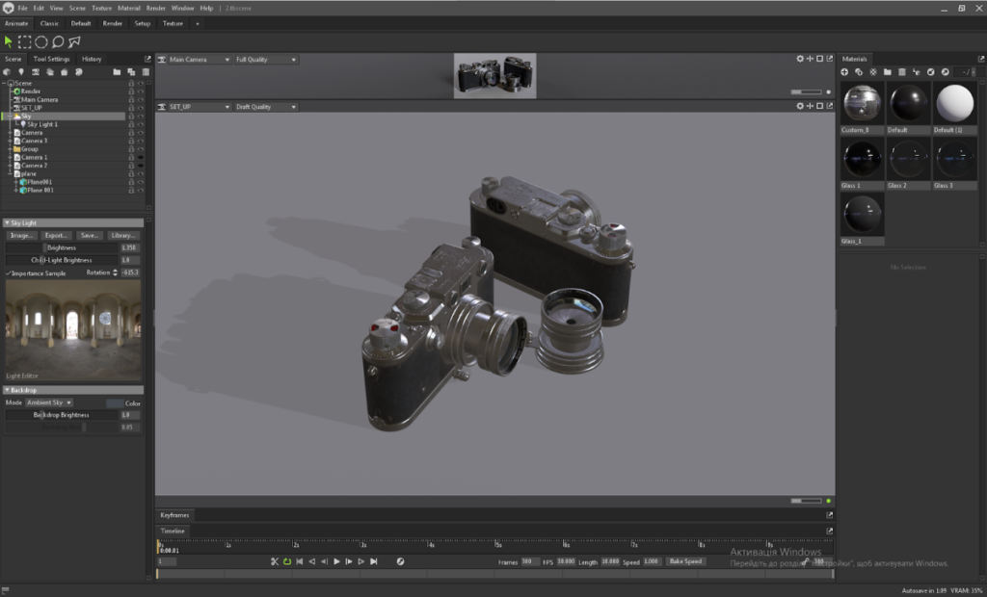Viewport: 987px width, 597px height.
Task: Add a new material in the Materials panel
Action: [844, 71]
